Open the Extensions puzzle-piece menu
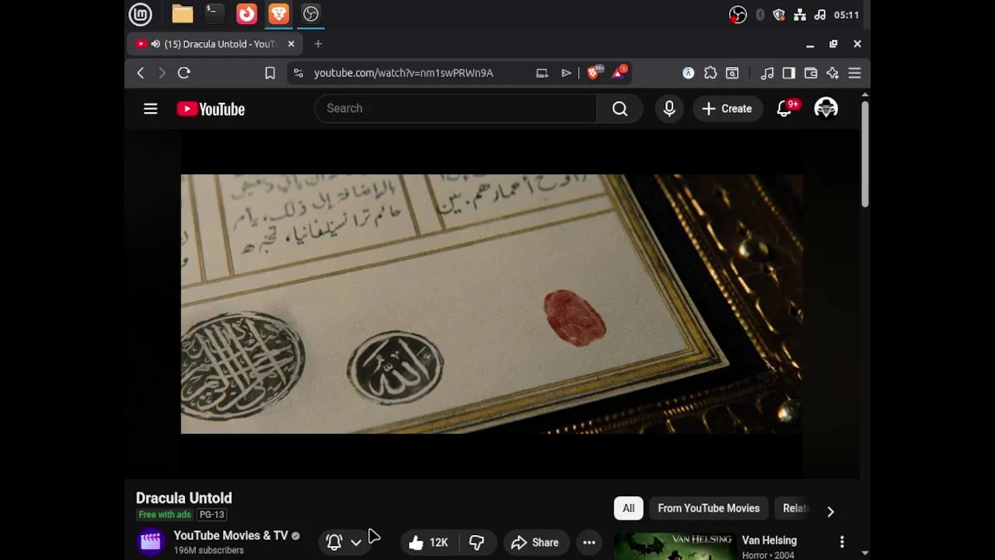This screenshot has width=995, height=560. (710, 73)
